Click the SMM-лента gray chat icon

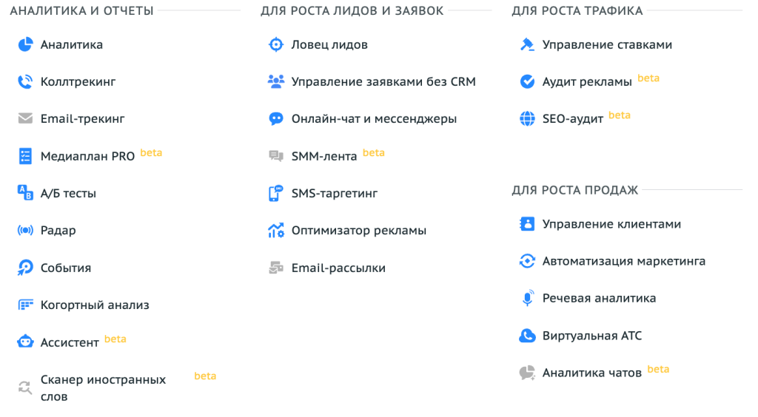(276, 156)
